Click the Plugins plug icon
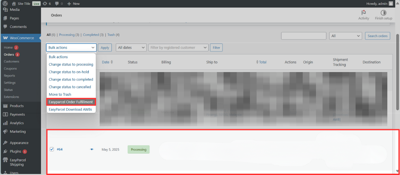400x175 pixels. click(x=5, y=151)
